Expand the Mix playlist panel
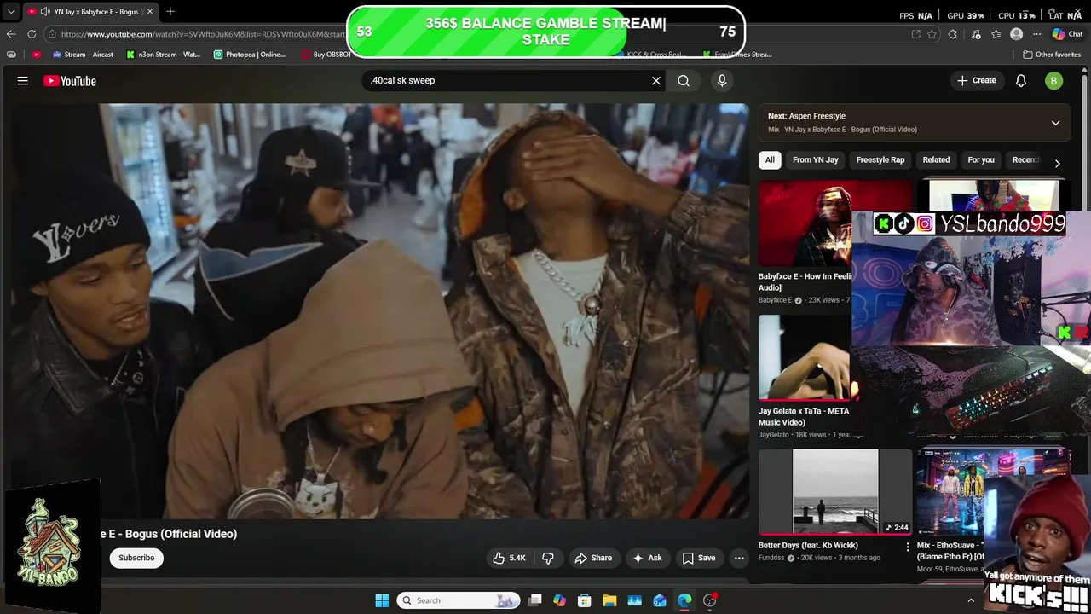The image size is (1091, 614). 1055,123
